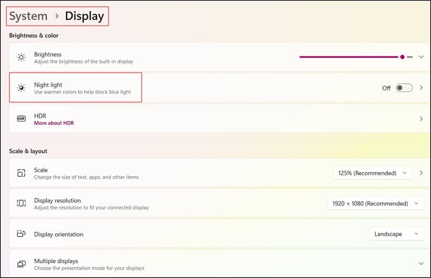Open custom scaling arrow next to Scale
Image resolution: width=431 pixels, height=278 pixels.
(x=421, y=173)
